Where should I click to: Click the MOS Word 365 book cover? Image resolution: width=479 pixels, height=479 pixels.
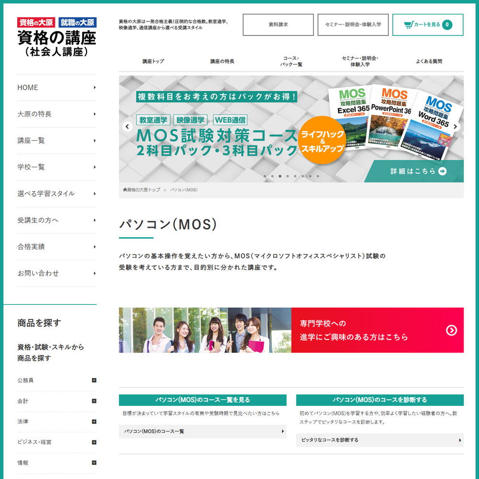(432, 125)
